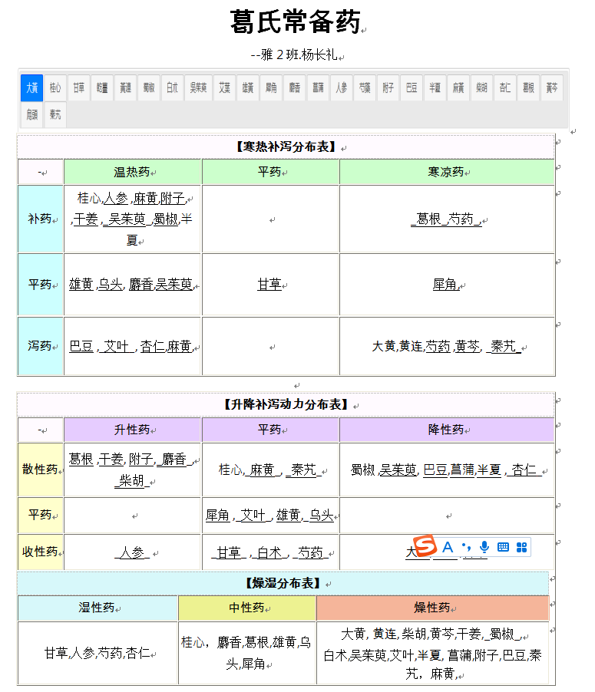The height and width of the screenshot is (692, 595).
Task: Click the 【升降补泻动力分布表】 heading
Action: pyautogui.click(x=286, y=404)
